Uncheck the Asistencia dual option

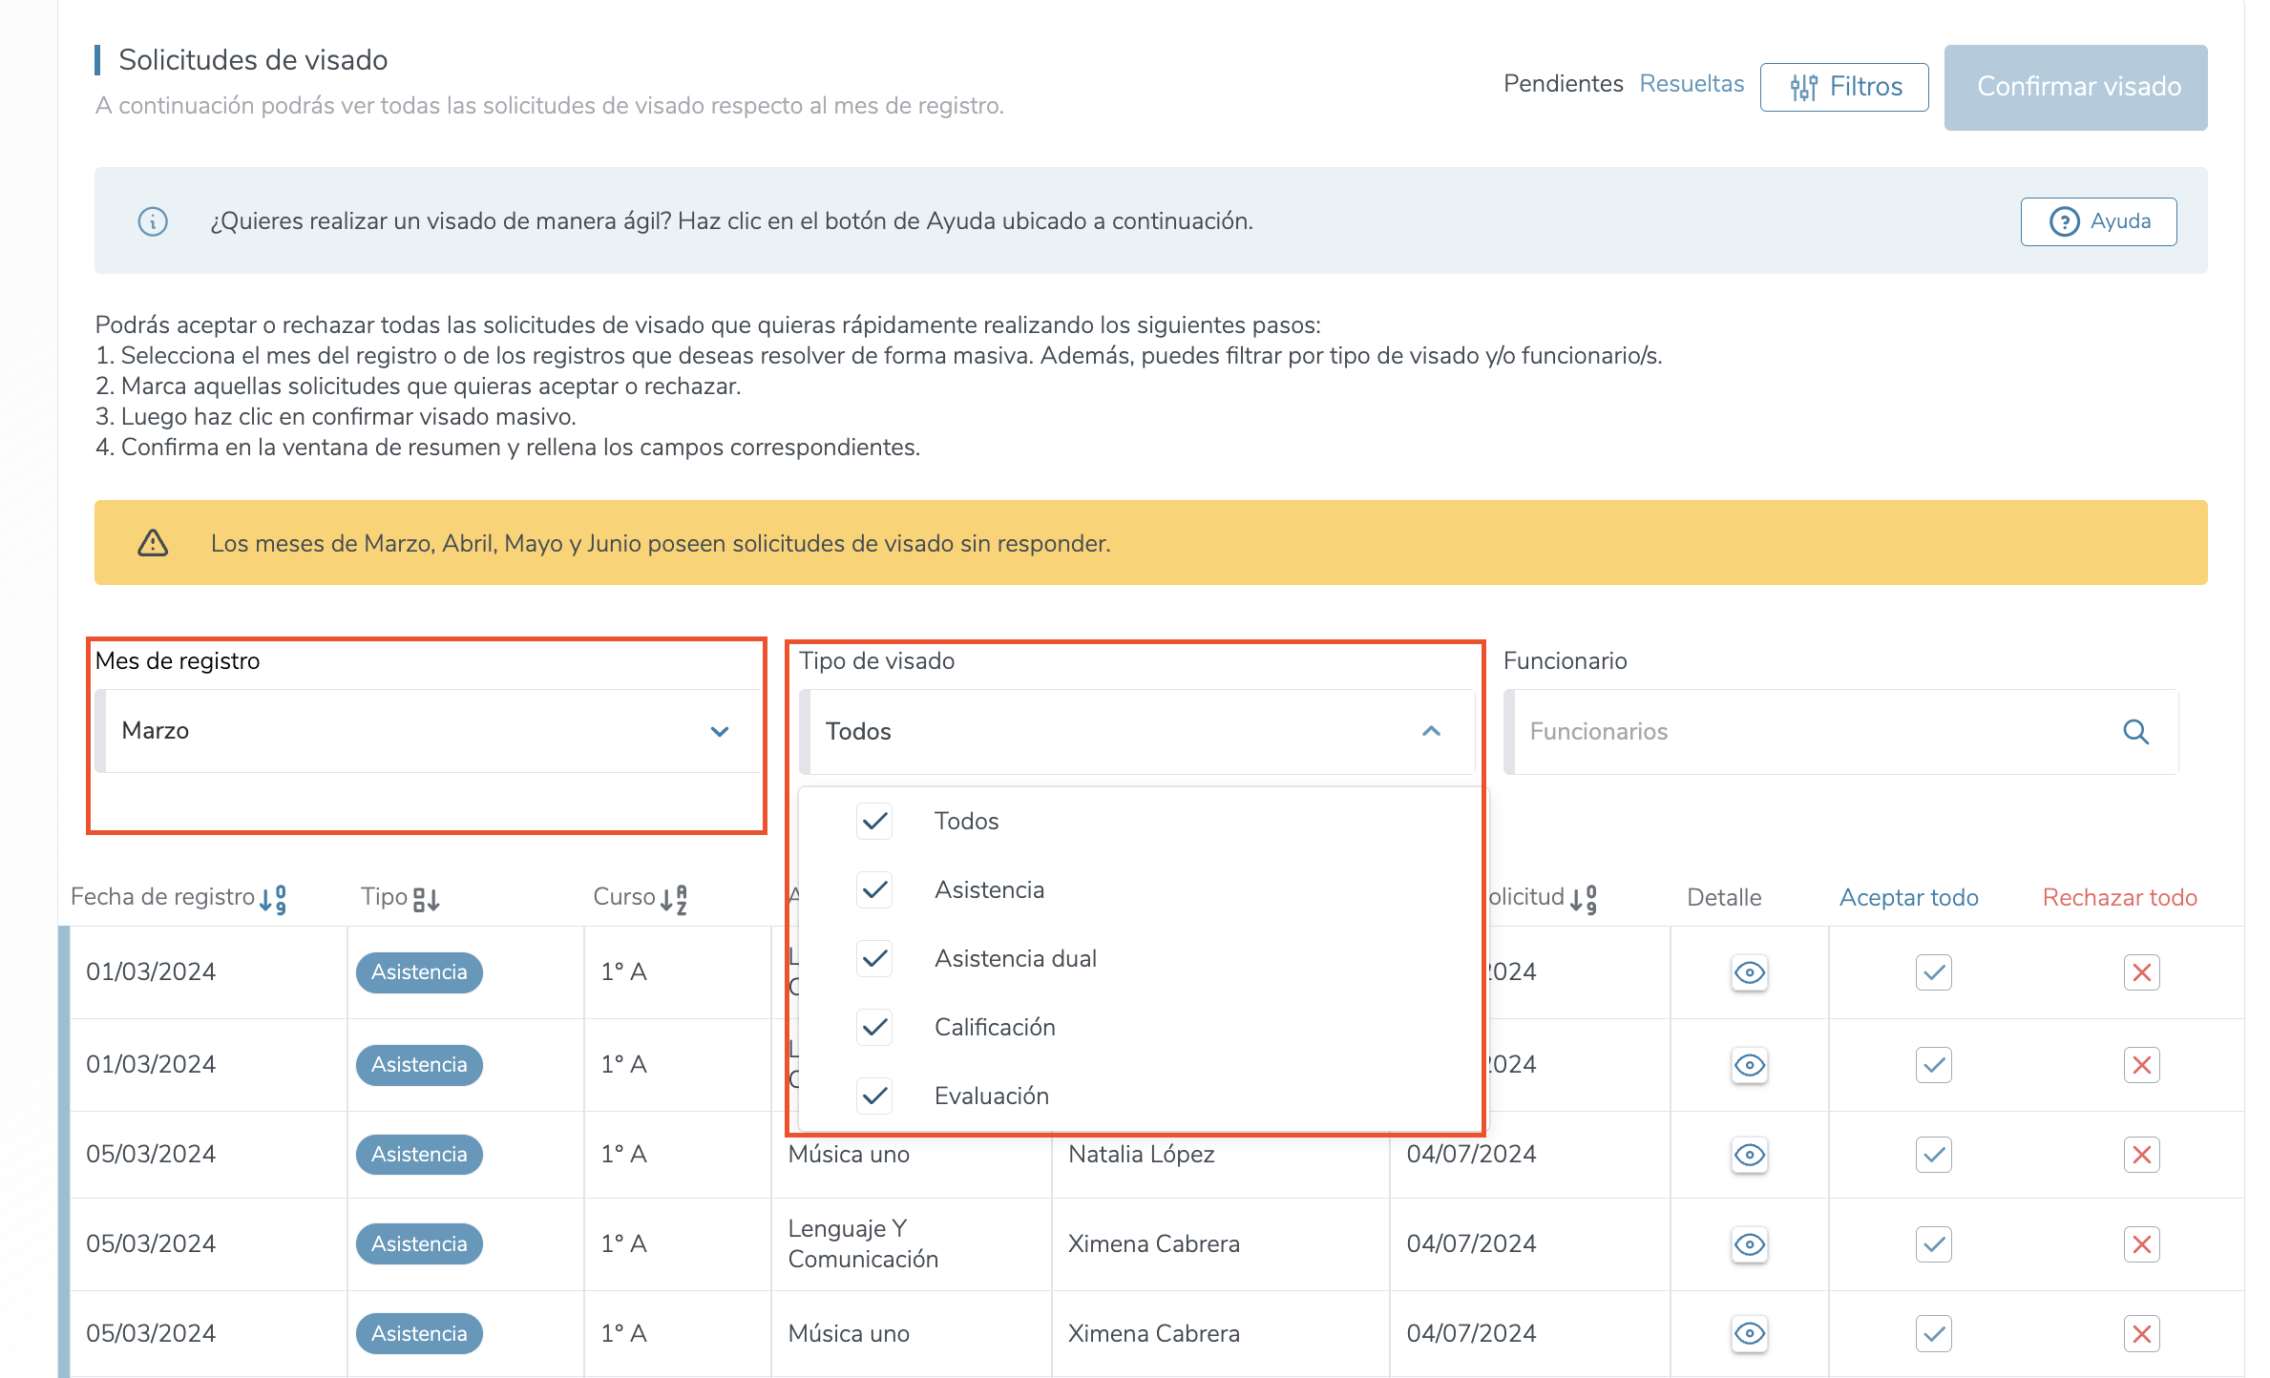pyautogui.click(x=874, y=958)
